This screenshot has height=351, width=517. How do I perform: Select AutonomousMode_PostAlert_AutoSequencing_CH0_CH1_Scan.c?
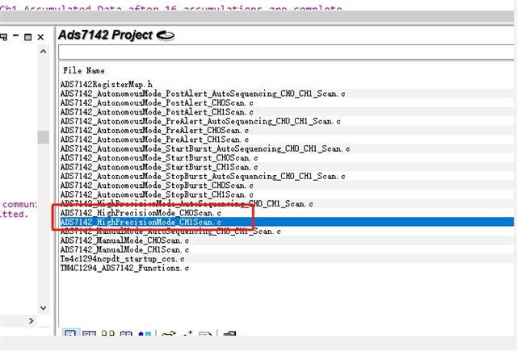(203, 94)
